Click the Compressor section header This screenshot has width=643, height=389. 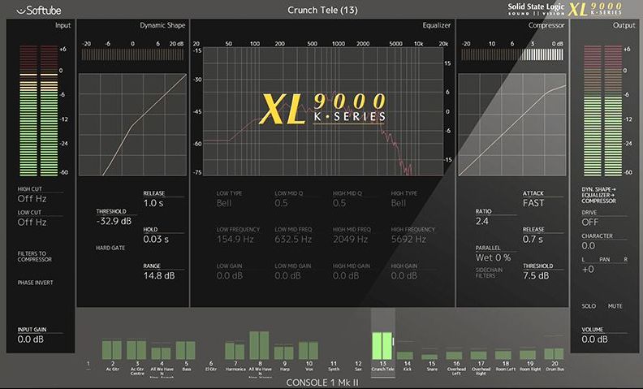point(546,25)
